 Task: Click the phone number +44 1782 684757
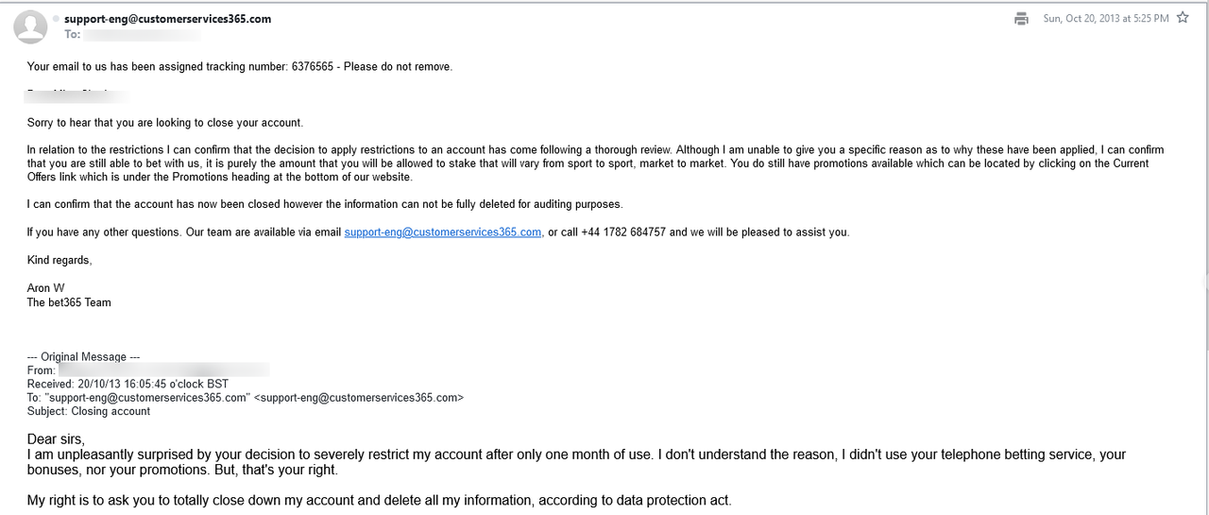(623, 232)
